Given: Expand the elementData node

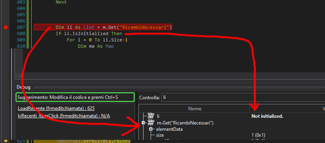Looking at the screenshot, I should (151, 129).
